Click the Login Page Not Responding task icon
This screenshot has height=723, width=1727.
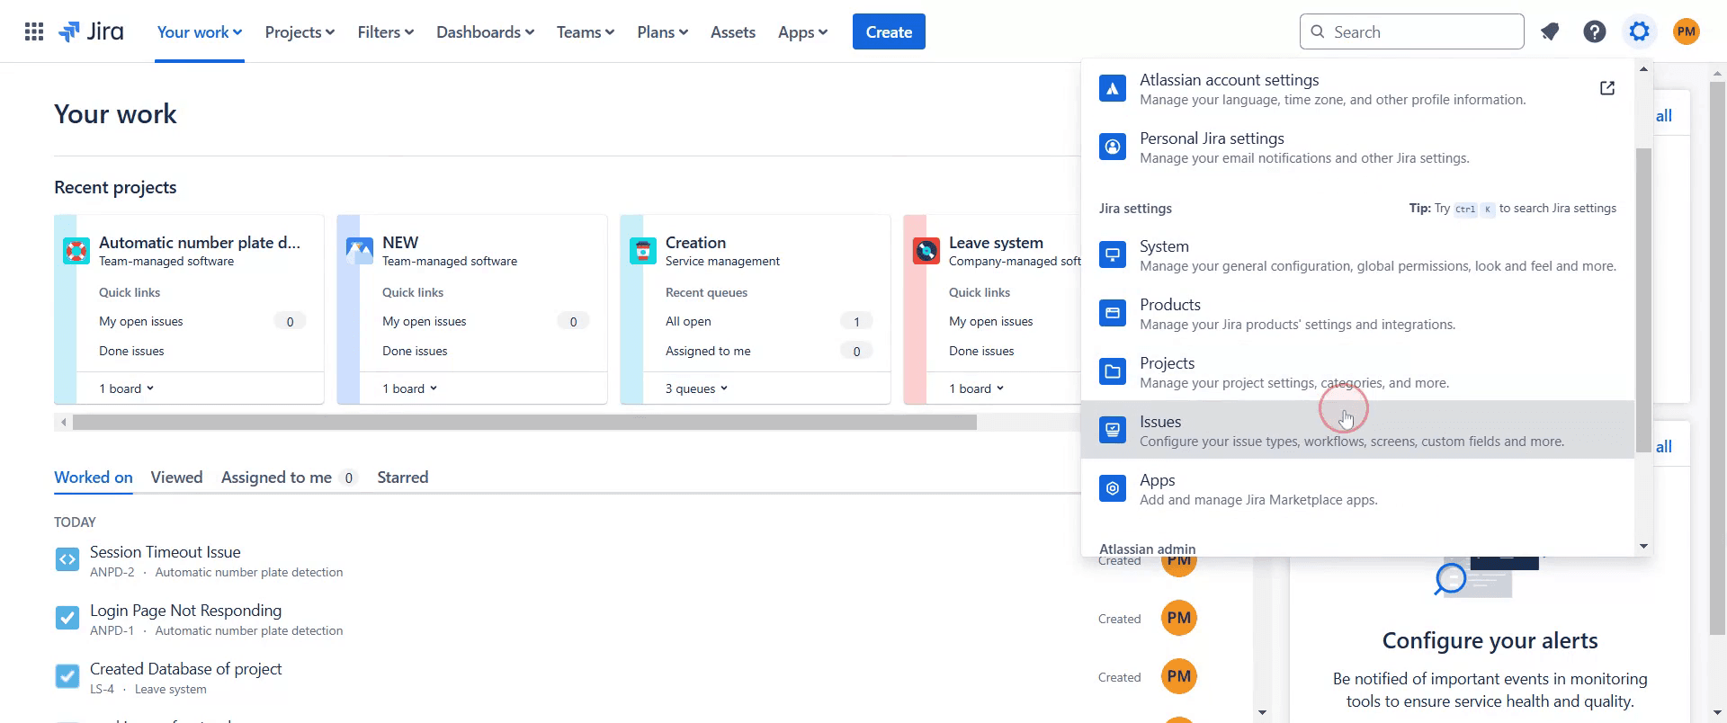[x=67, y=618]
